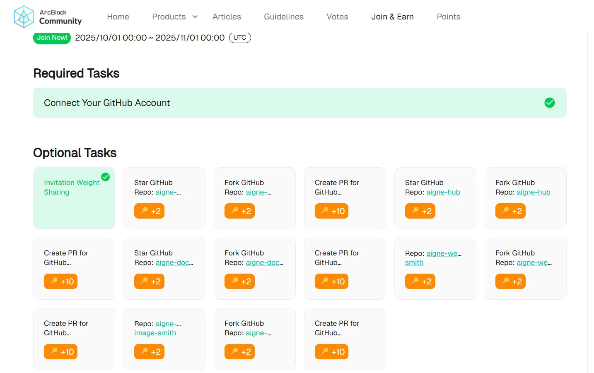Open the Guidelines page
This screenshot has height=373, width=594.
pos(284,17)
